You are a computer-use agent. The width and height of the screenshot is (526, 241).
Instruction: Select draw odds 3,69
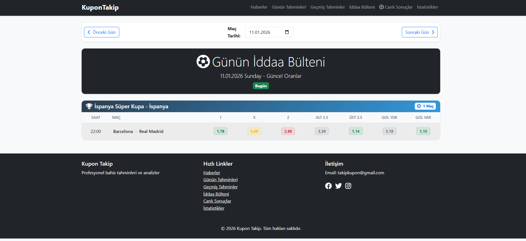pyautogui.click(x=254, y=131)
